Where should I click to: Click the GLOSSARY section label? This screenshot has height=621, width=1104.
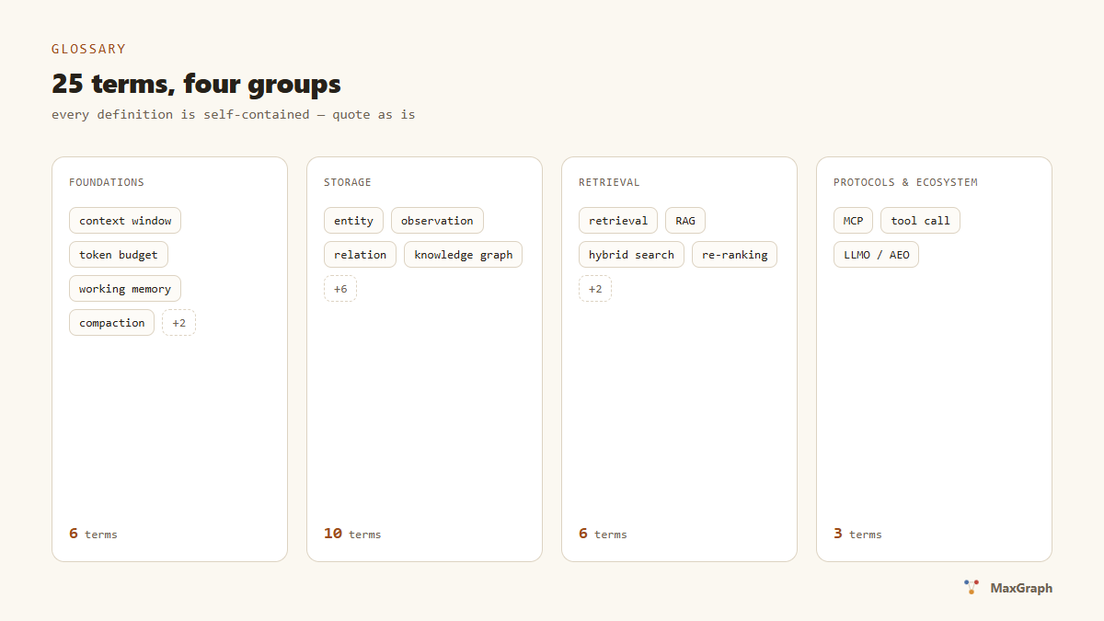point(89,49)
